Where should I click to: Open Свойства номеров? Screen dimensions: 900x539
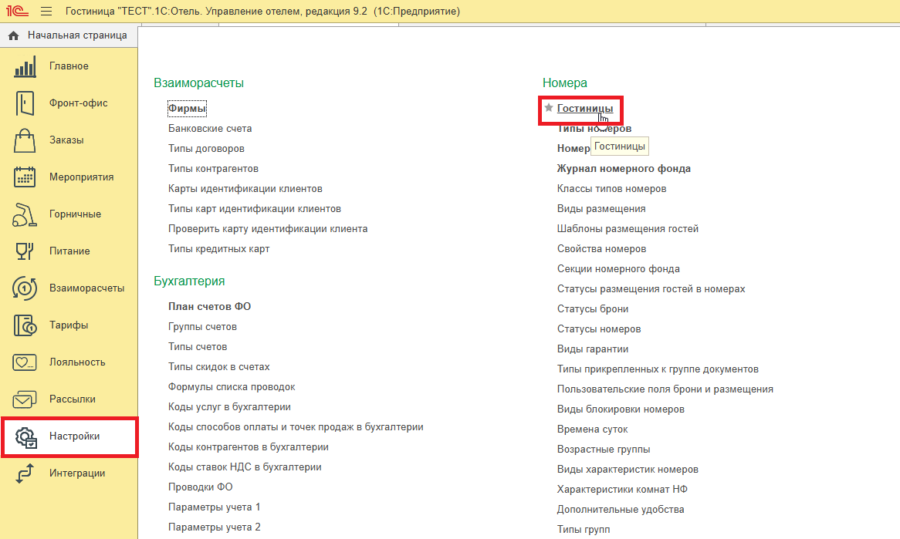pos(601,249)
